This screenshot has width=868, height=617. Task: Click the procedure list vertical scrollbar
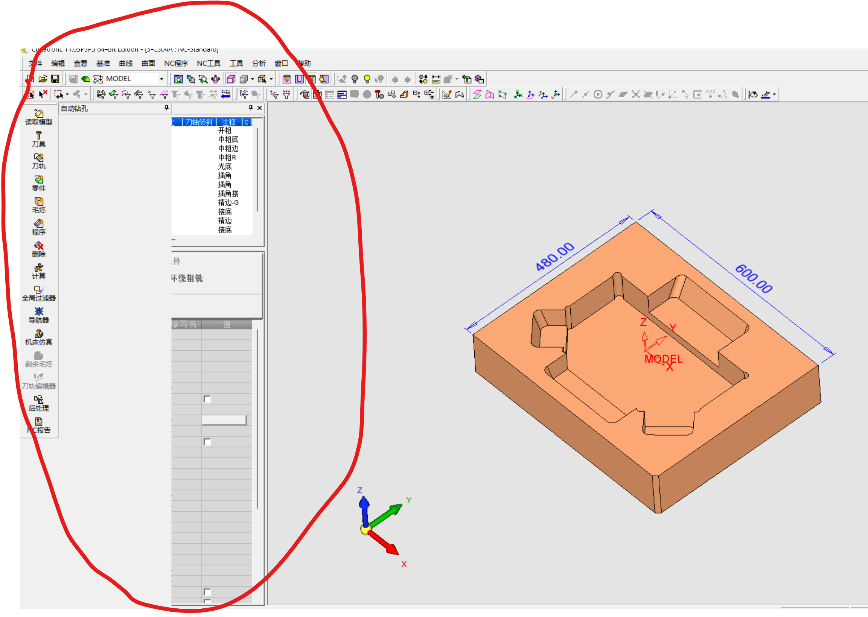tap(257, 169)
